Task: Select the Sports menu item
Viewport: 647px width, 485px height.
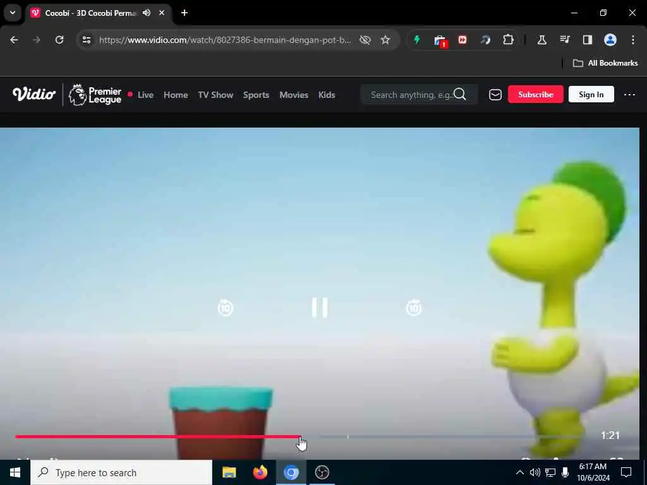Action: click(x=256, y=95)
